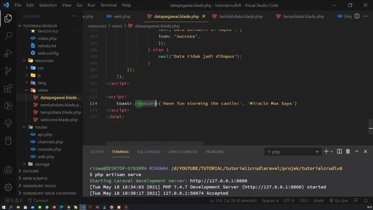Viewport: 373px width, 210px height.
Task: Open the File menu
Action: point(18,5)
